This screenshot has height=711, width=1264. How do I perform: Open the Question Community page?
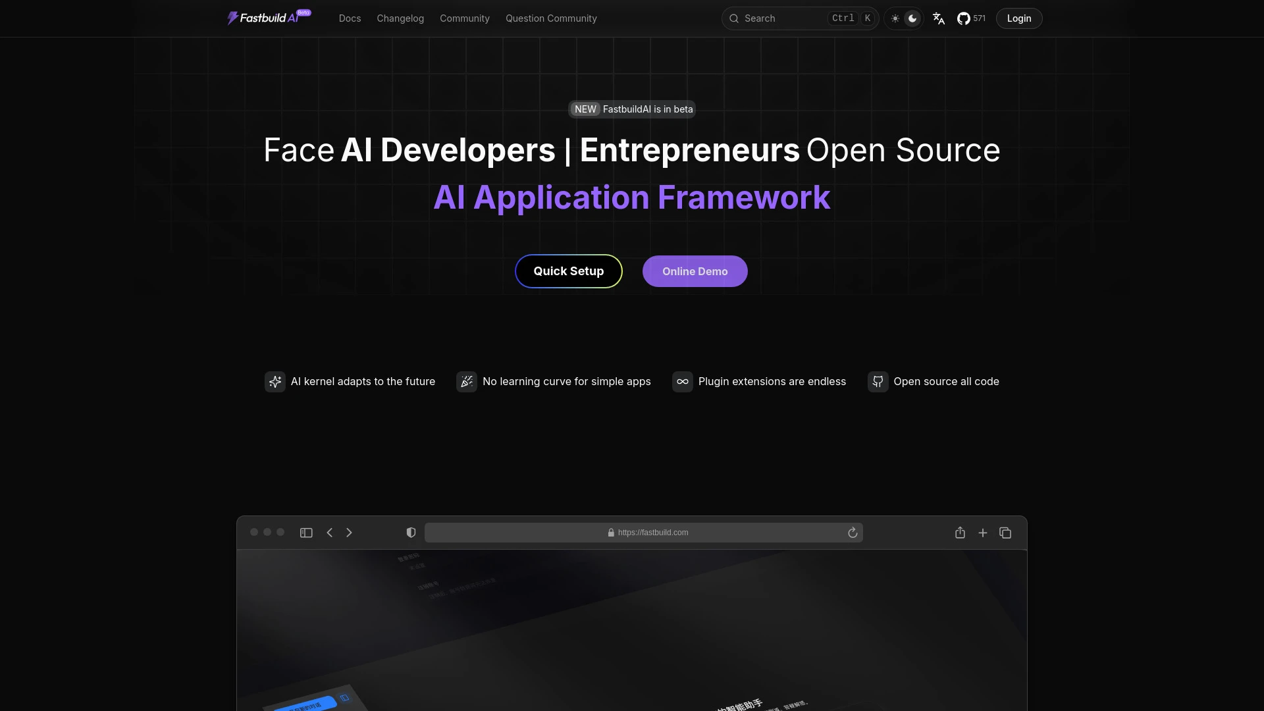click(x=551, y=18)
